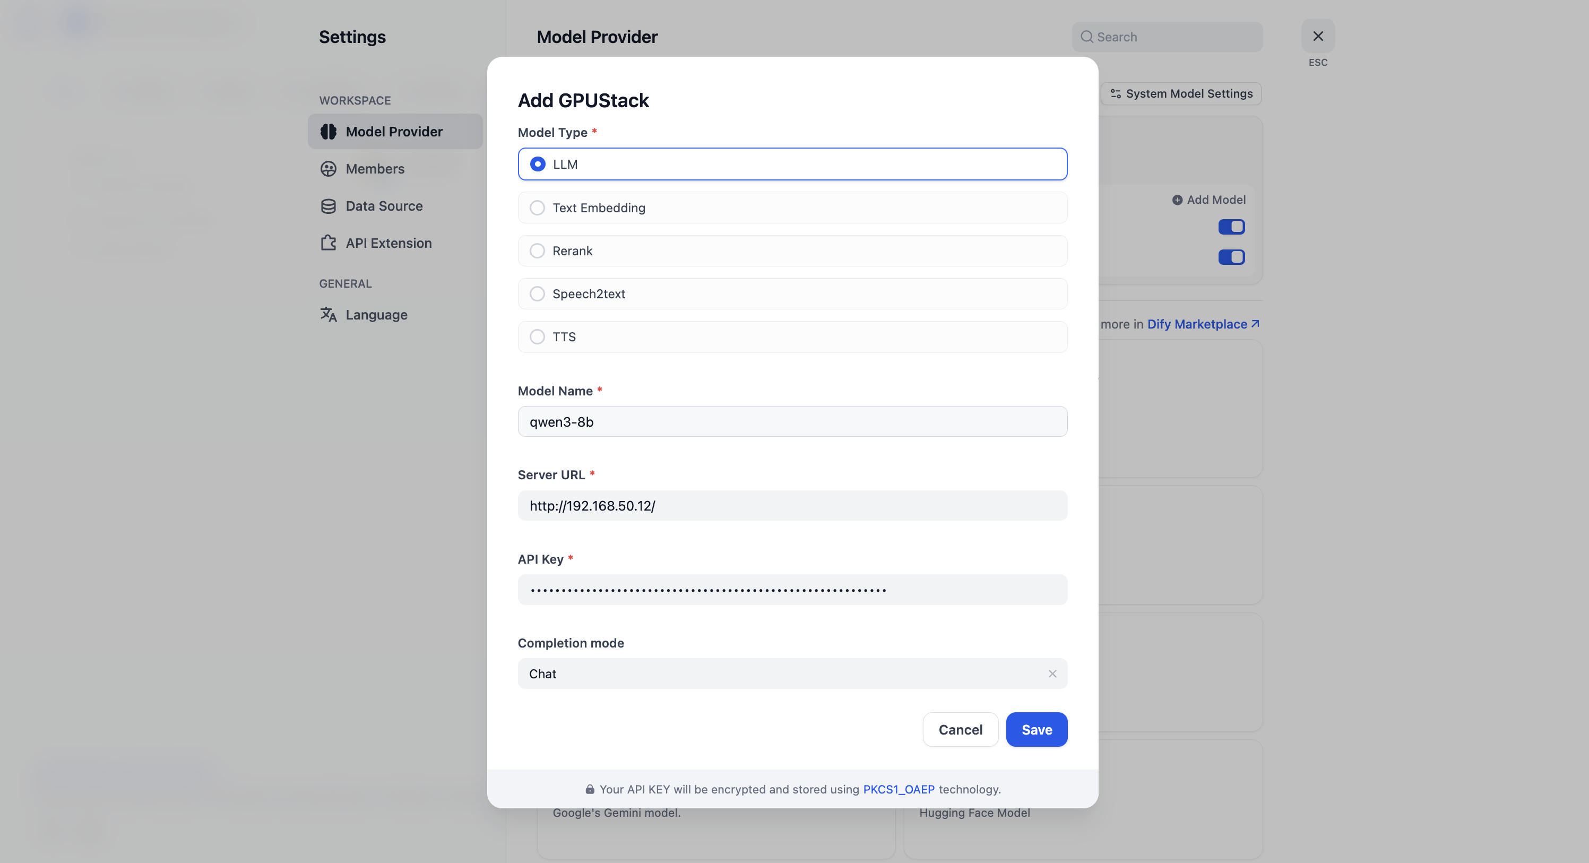Select the TTS model type

coord(537,337)
